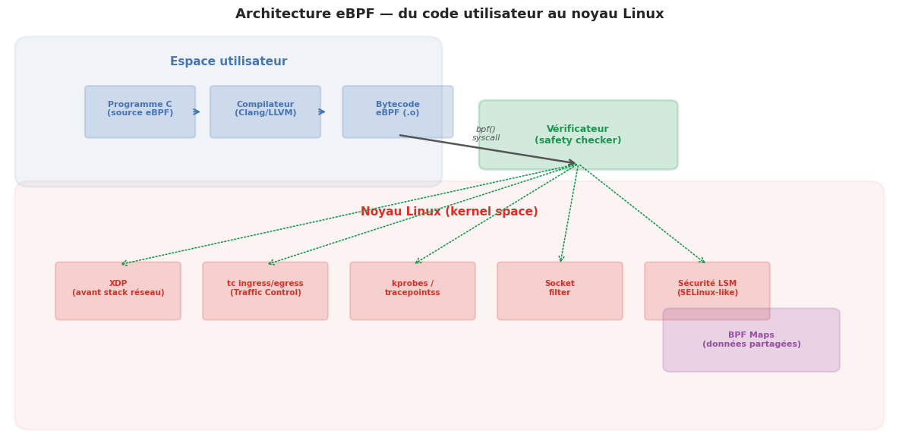Select the "Compilateur (Clang/LLVM)" box

265,112
